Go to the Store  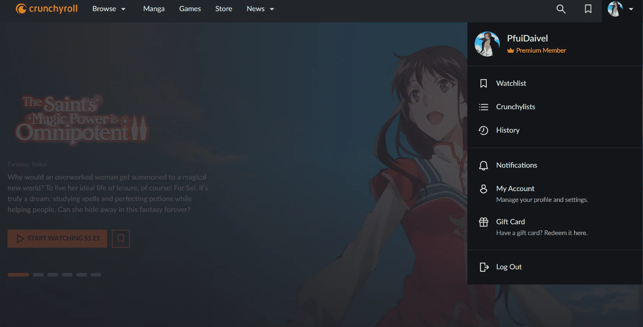(224, 9)
